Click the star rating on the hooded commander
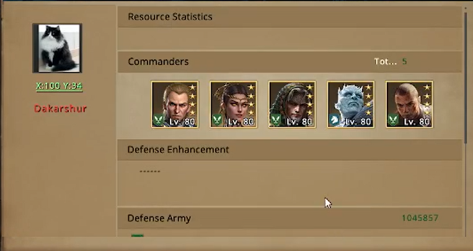The image size is (473, 251). pyautogui.click(x=309, y=100)
